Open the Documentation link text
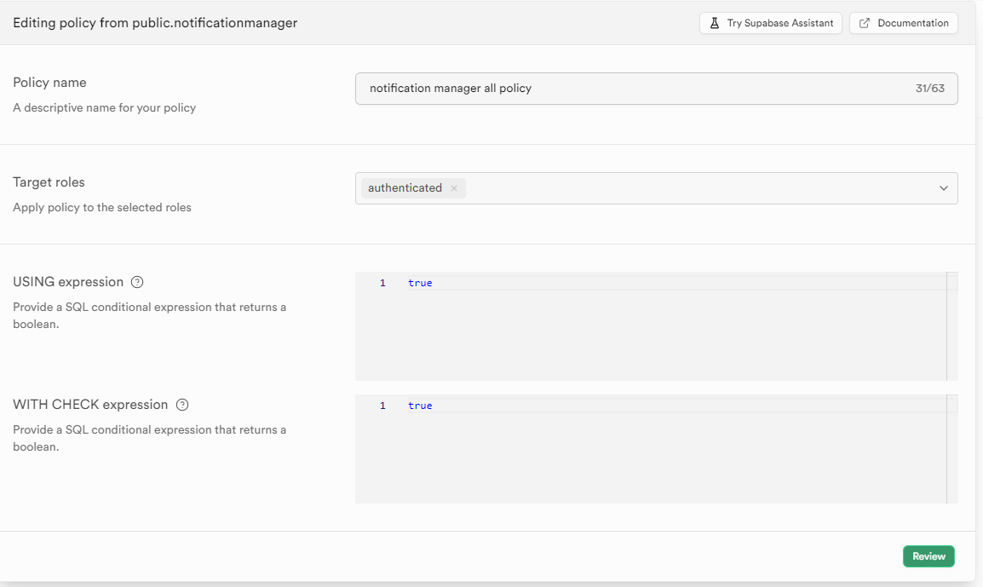 912,23
